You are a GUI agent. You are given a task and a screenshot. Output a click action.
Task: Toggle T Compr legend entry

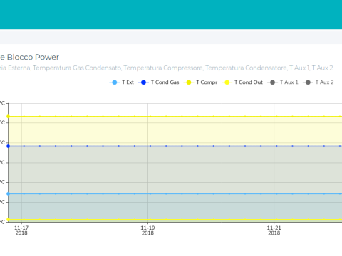(x=200, y=82)
